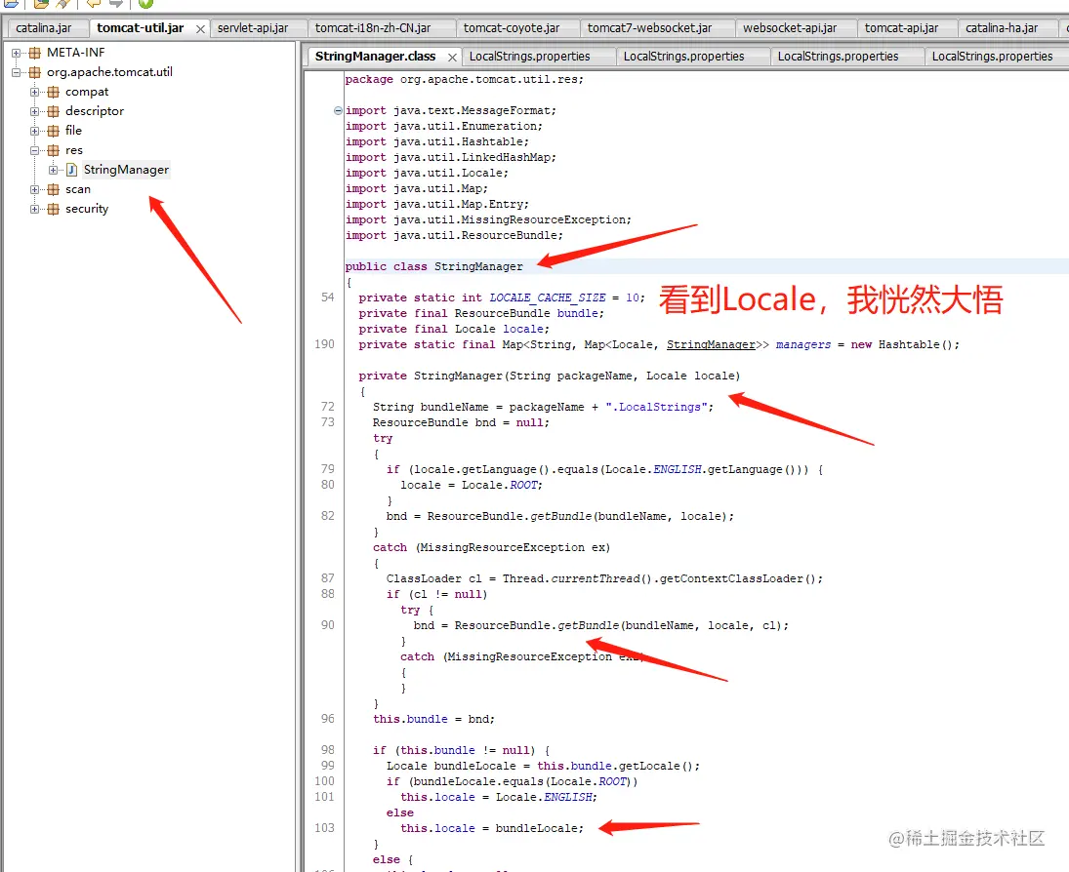This screenshot has width=1069, height=872.
Task: Select the org.apache.tomcat.util tree label
Action: [x=109, y=72]
